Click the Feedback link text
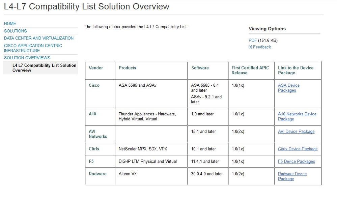 pos(262,47)
